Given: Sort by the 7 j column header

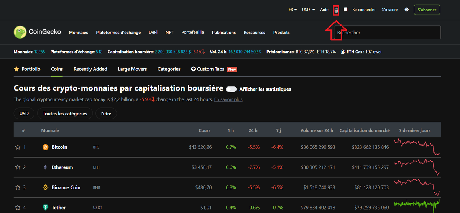Looking at the screenshot, I should [278, 130].
